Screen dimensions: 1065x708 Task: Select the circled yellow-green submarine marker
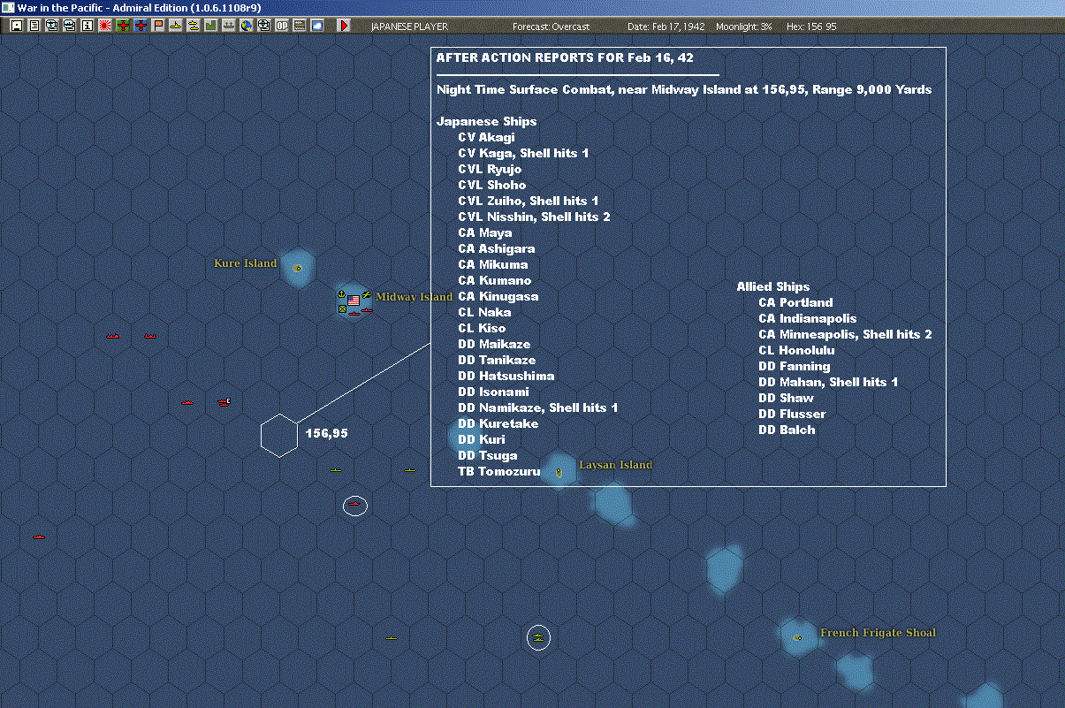pos(538,637)
